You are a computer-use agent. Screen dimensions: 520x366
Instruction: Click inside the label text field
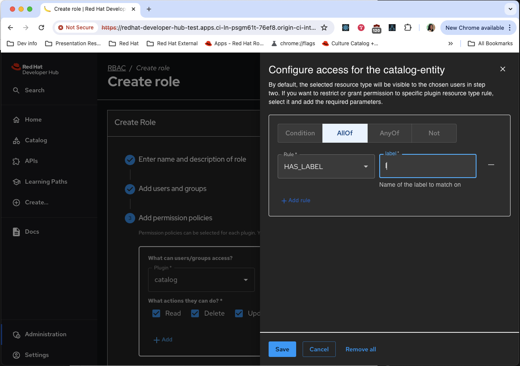pyautogui.click(x=427, y=166)
